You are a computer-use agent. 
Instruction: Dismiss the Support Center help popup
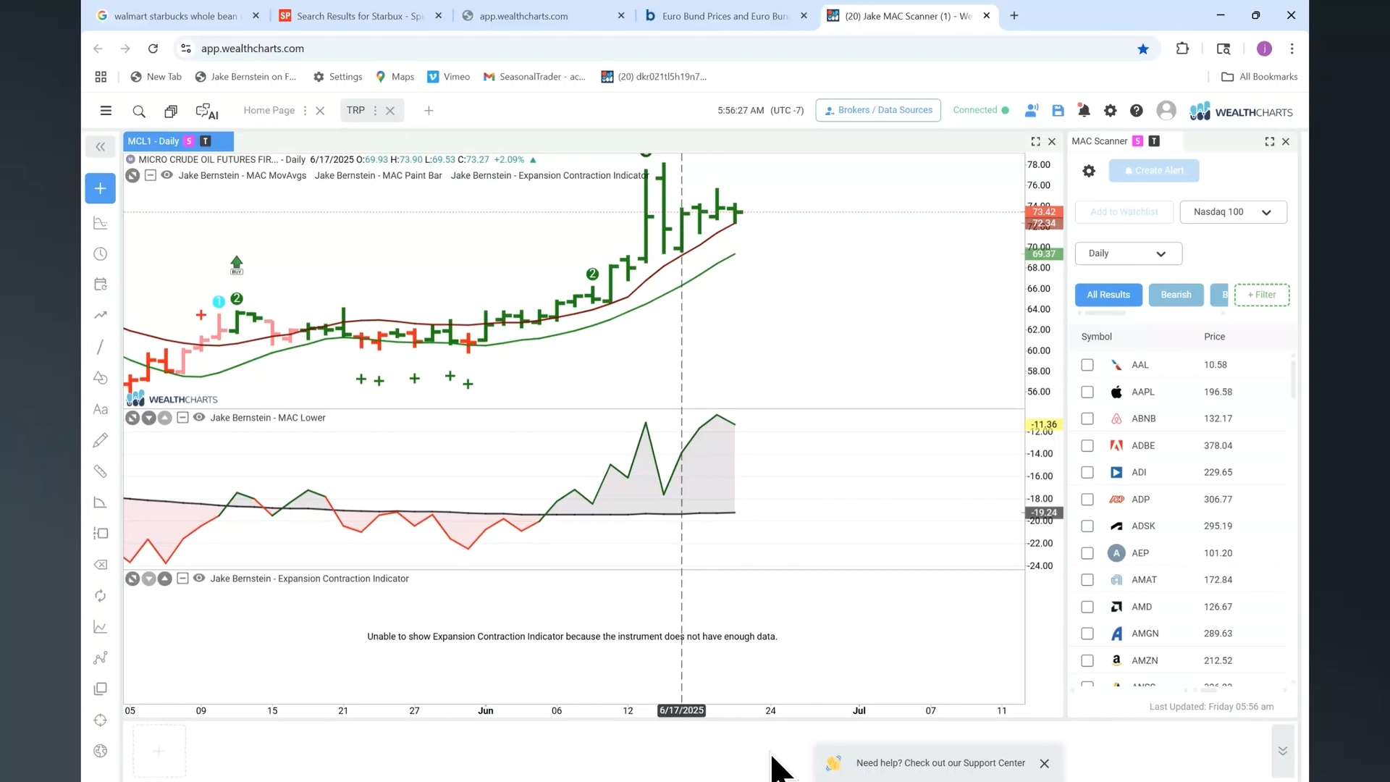click(1044, 764)
